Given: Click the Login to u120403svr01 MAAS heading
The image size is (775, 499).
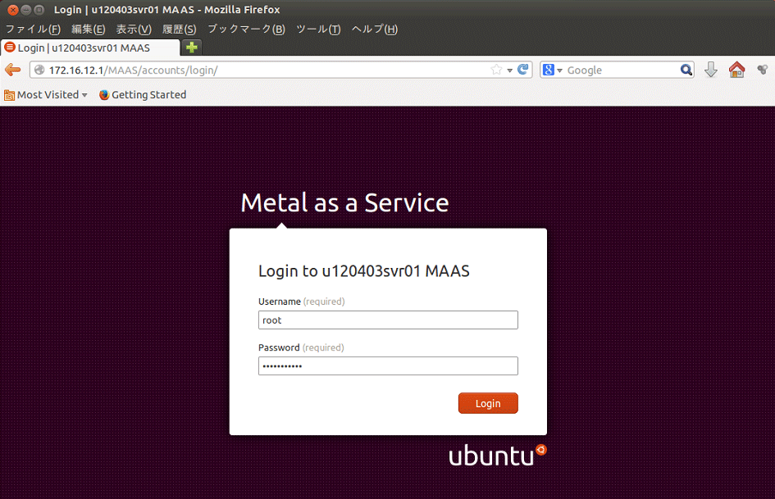Looking at the screenshot, I should click(364, 270).
